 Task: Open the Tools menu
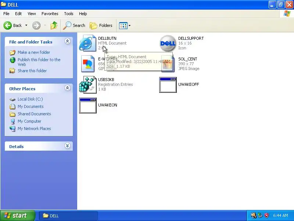click(69, 14)
